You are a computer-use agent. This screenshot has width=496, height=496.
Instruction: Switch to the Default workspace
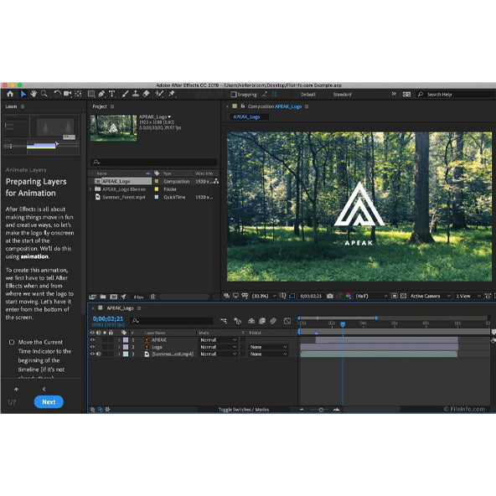click(307, 95)
